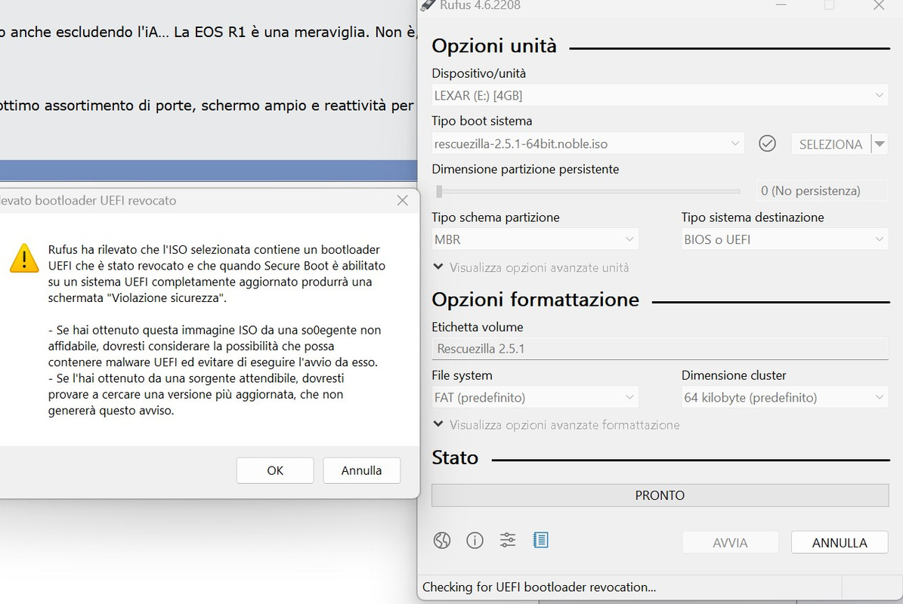The image size is (903, 604).
Task: Click the Dimensione partizione persistente label
Action: (525, 169)
